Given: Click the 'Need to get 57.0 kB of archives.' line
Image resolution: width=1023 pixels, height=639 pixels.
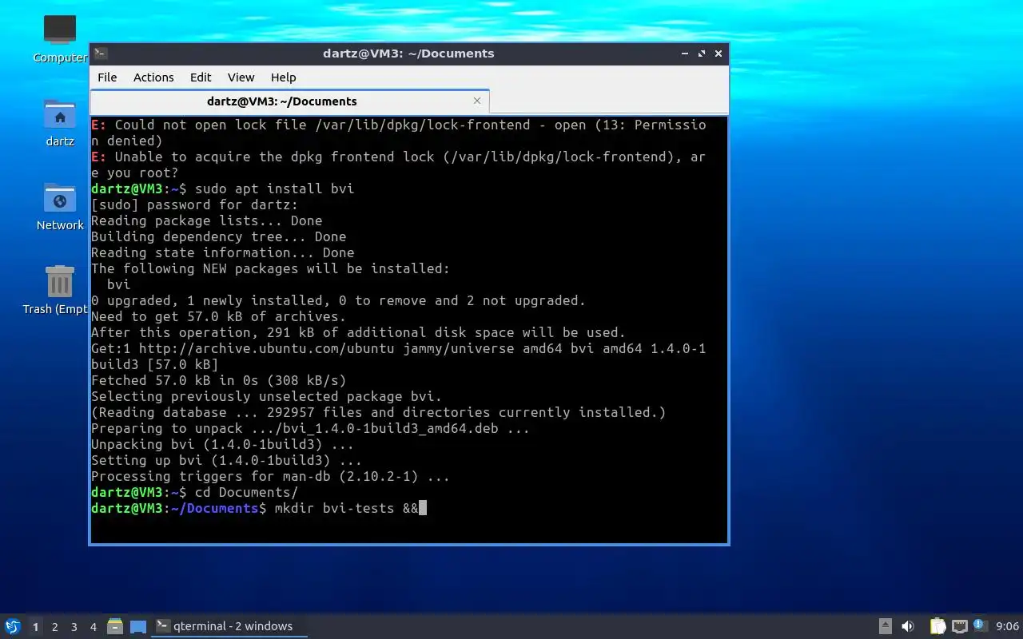Looking at the screenshot, I should (218, 316).
